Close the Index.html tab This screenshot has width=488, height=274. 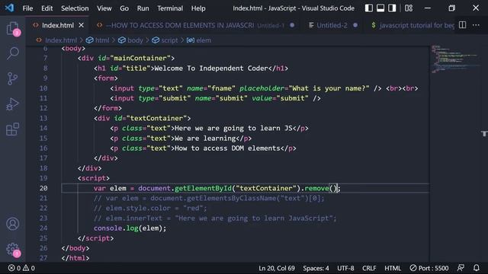pyautogui.click(x=82, y=25)
